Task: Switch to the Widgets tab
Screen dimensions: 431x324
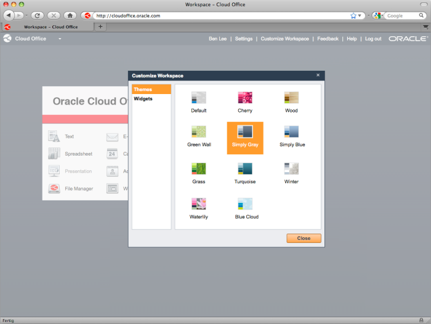Action: [151, 98]
